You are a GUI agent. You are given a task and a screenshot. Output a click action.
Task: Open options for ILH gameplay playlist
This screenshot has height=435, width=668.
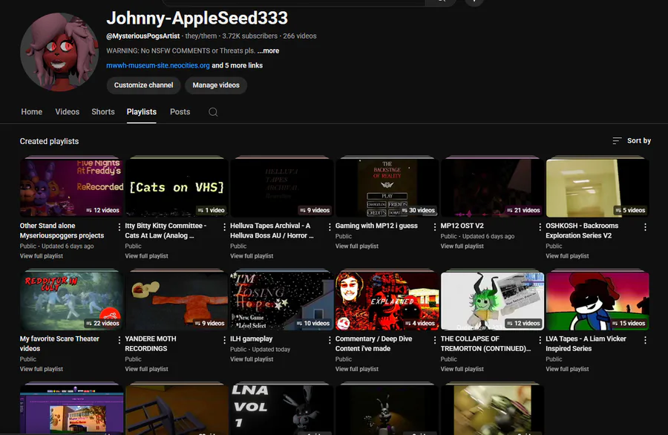click(330, 339)
